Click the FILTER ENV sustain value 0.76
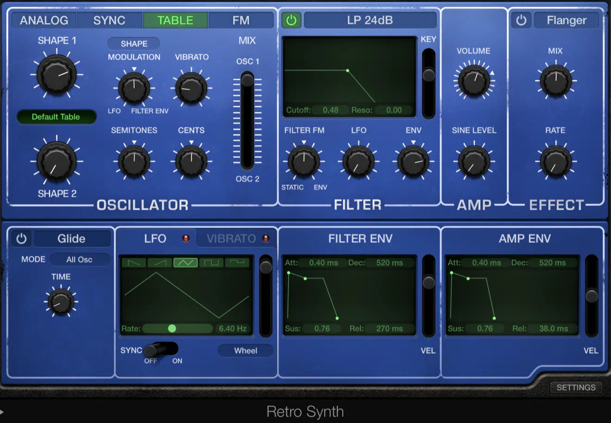611x423 pixels. coord(322,328)
